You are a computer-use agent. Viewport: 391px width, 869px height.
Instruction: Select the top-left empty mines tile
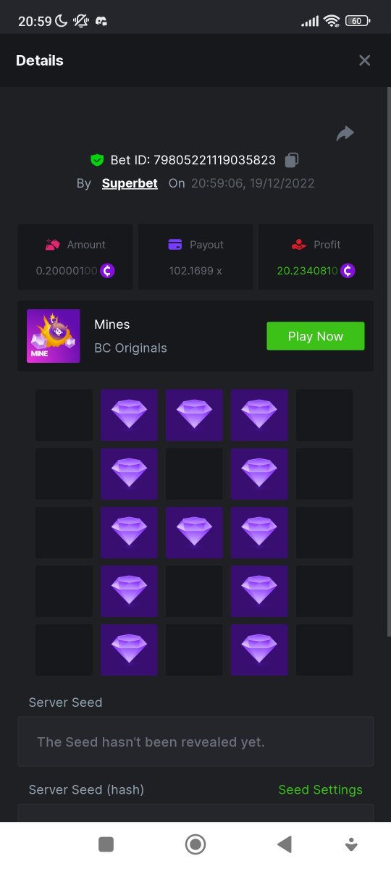(x=64, y=415)
